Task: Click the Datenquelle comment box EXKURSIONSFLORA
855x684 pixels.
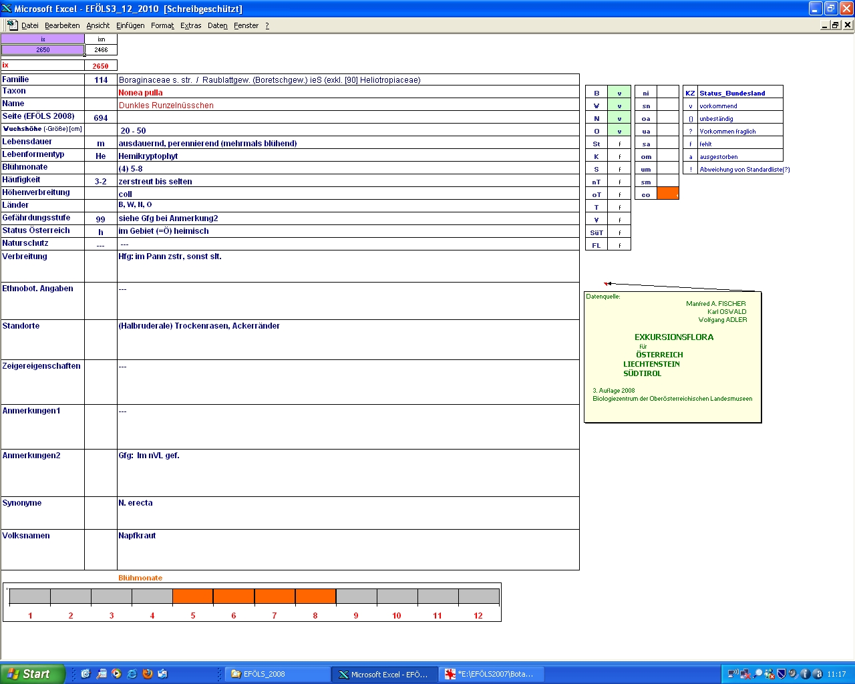Action: [673, 357]
